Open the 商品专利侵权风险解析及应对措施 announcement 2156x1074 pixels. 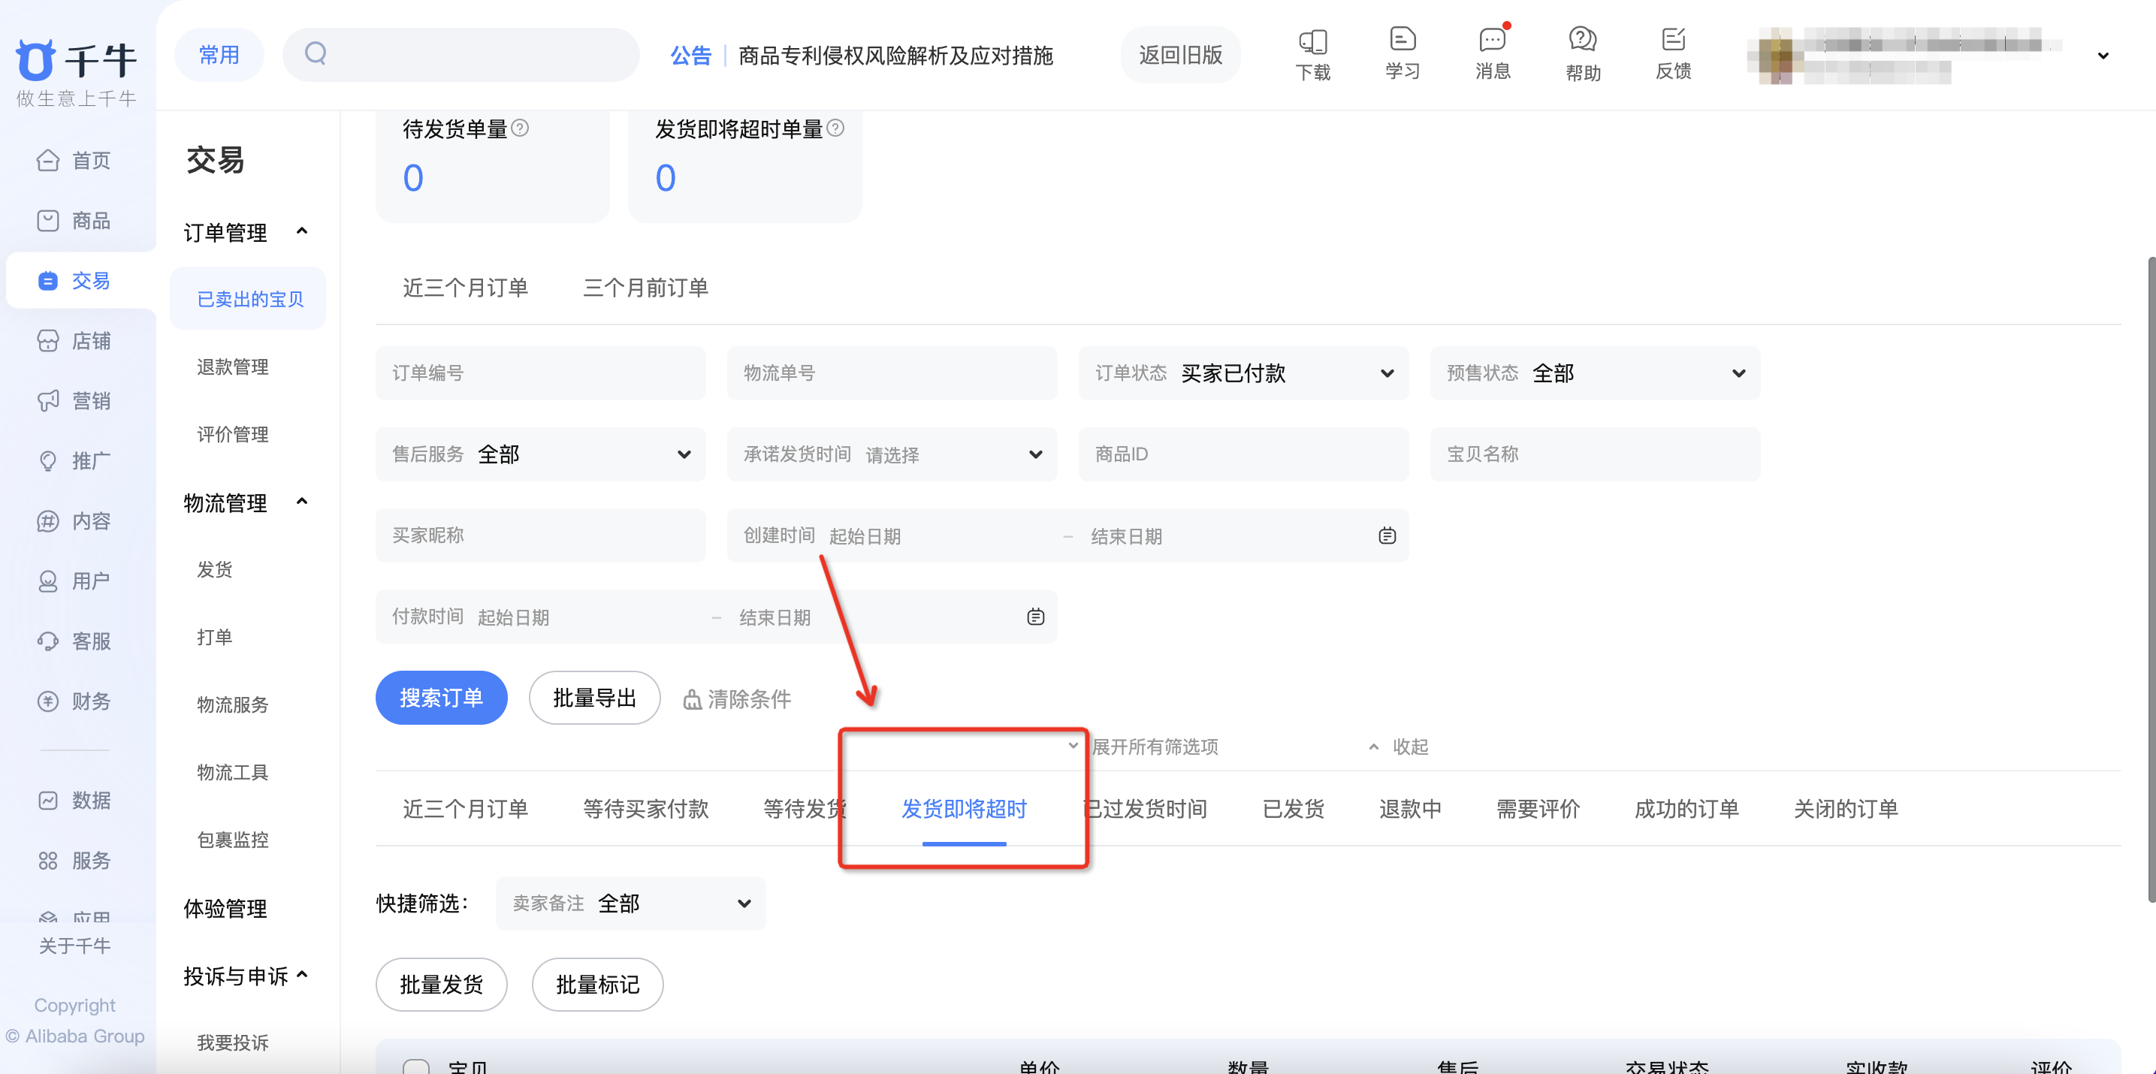pos(895,56)
